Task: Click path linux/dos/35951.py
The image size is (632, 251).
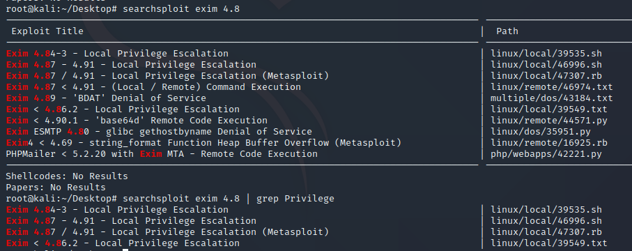Action: coord(541,132)
